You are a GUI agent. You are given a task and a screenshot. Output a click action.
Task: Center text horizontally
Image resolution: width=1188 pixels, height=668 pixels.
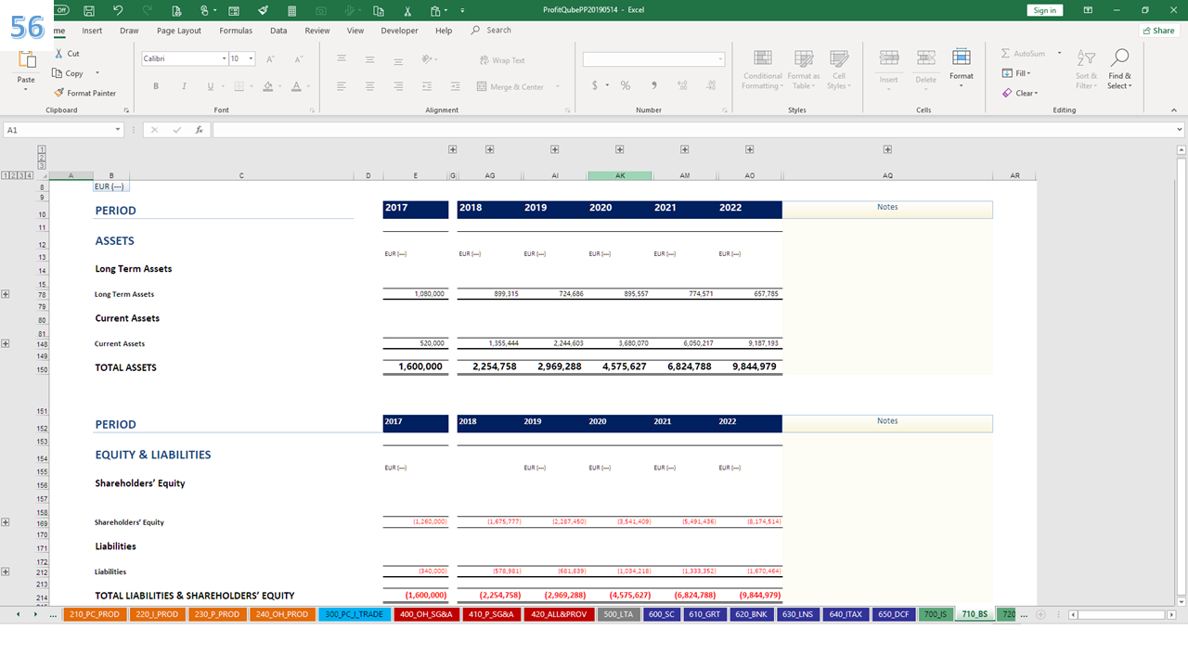369,86
